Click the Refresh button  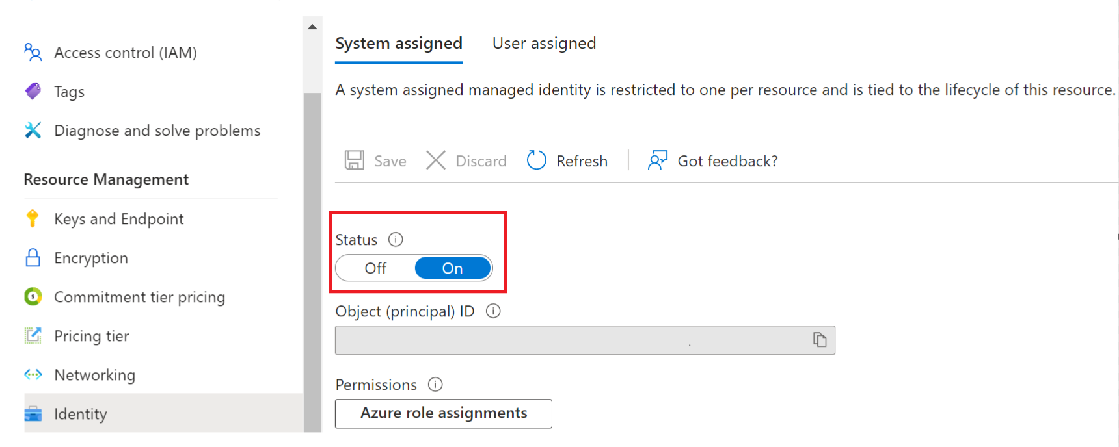567,161
